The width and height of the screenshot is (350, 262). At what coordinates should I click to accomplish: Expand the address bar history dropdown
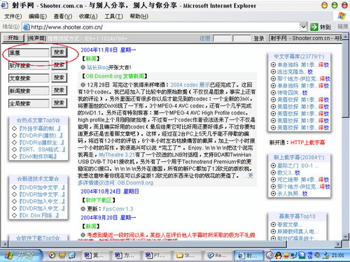pyautogui.click(x=303, y=27)
